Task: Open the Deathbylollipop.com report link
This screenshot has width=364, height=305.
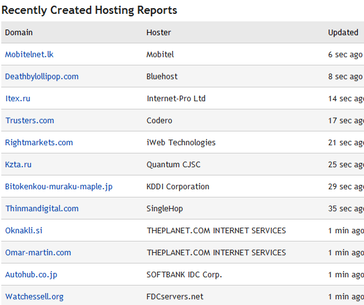Action: pos(41,77)
